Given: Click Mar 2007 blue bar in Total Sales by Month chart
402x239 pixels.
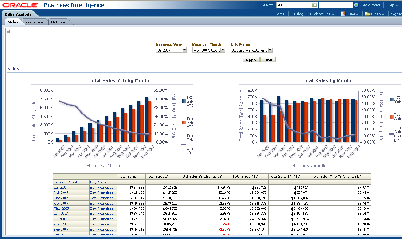Looking at the screenshot, I should coord(278,119).
